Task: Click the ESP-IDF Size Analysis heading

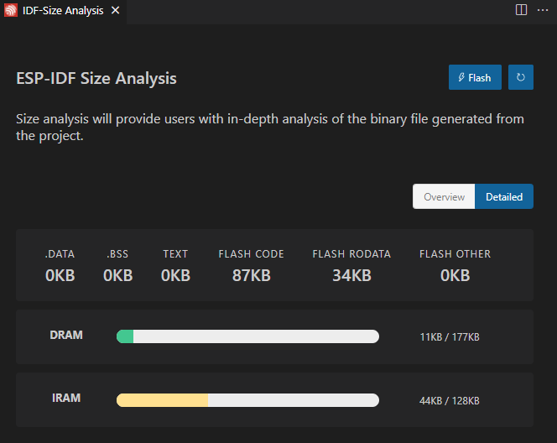Action: tap(96, 79)
